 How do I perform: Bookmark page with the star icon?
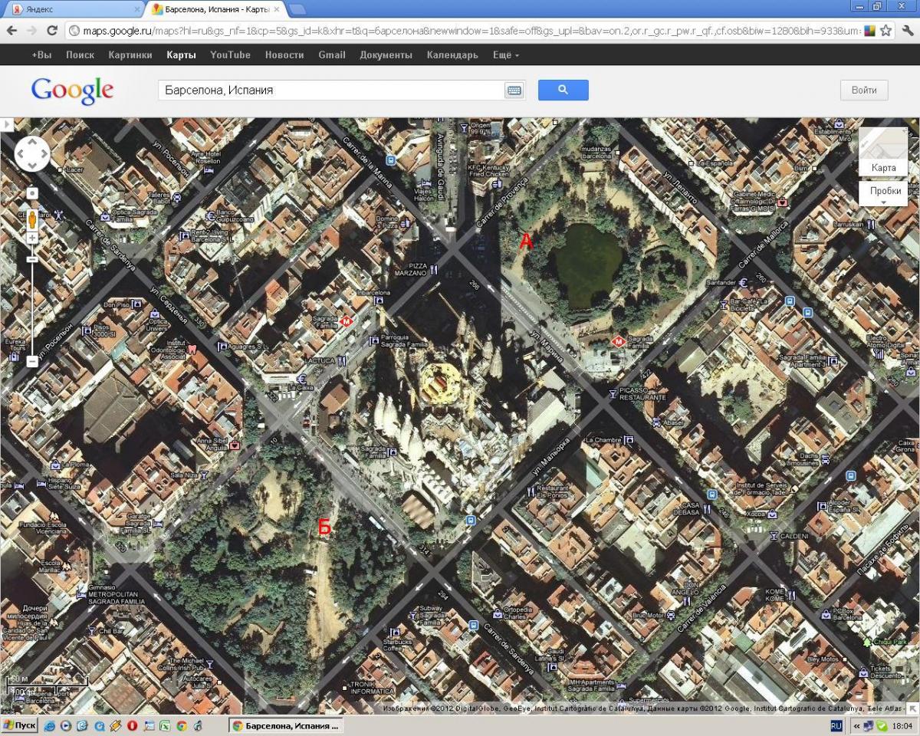tap(886, 31)
